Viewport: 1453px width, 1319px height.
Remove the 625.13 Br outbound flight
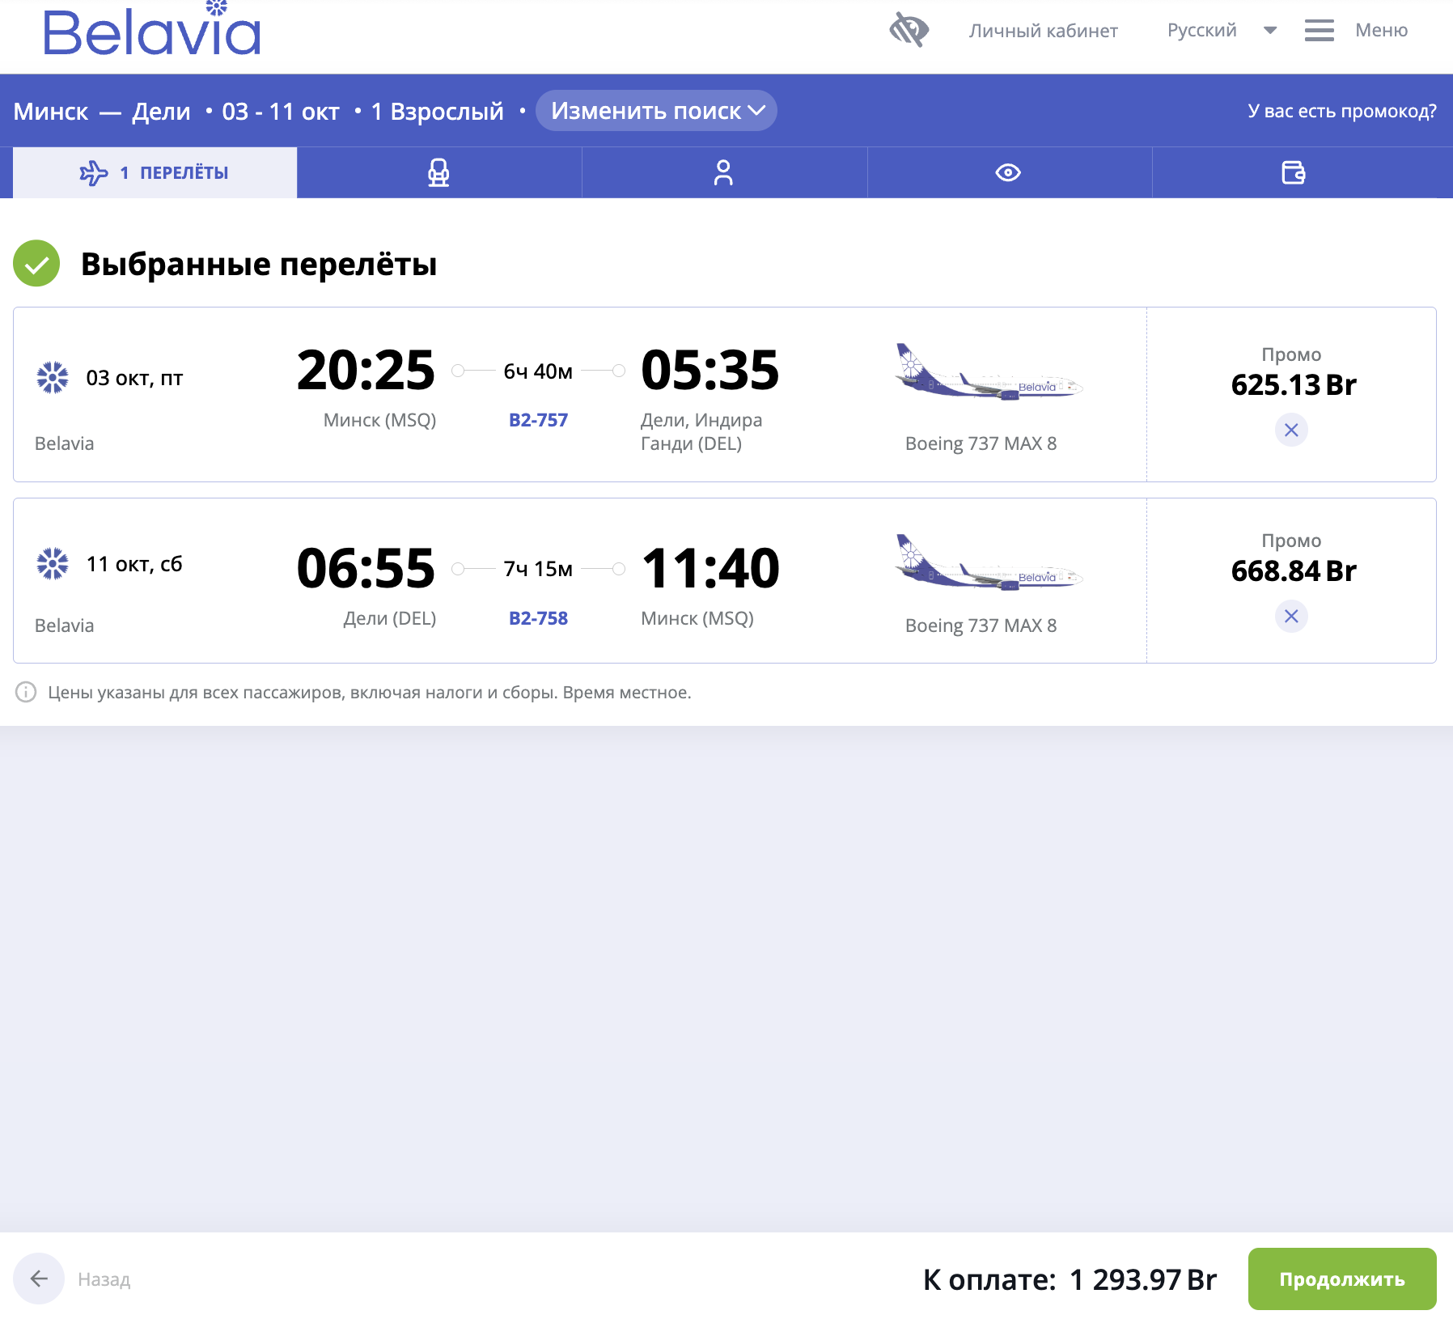tap(1291, 430)
